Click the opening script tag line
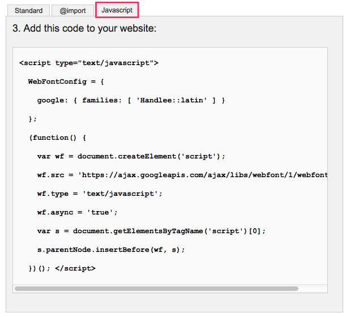 pos(89,63)
